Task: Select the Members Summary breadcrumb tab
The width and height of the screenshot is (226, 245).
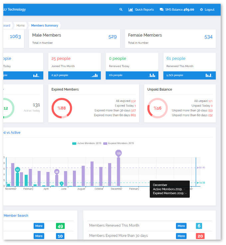Action: (45, 26)
